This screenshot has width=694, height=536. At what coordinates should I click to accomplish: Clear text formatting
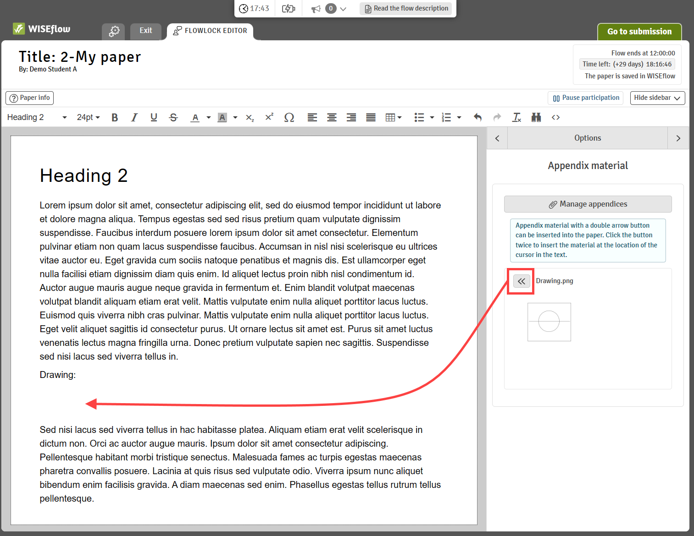point(516,117)
